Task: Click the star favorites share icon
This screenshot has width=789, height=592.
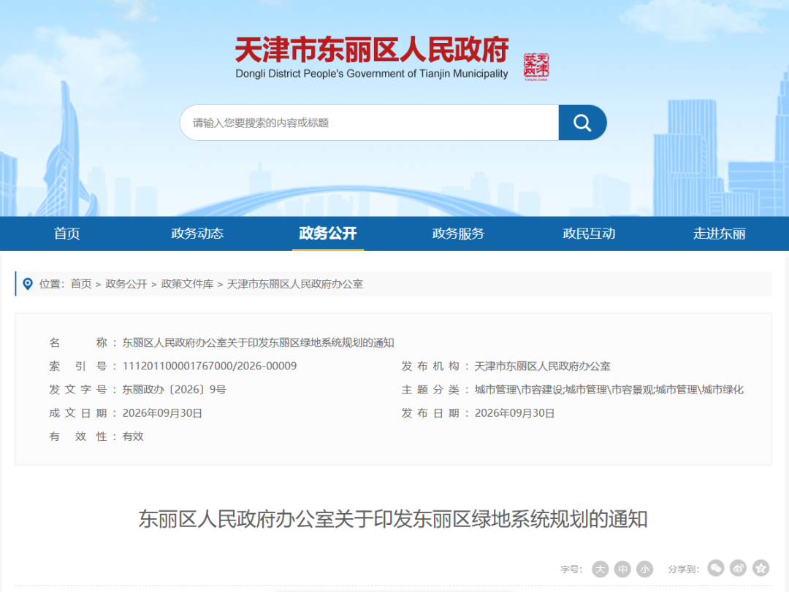Action: 761,569
